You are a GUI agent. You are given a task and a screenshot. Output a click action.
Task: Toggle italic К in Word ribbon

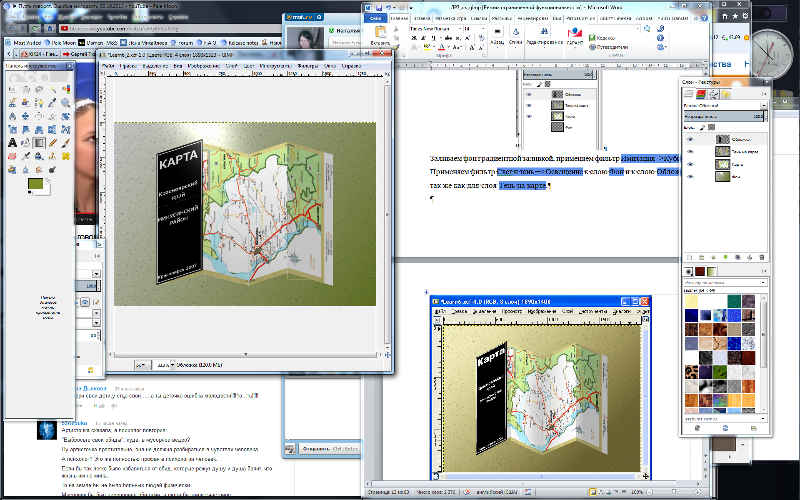click(424, 38)
